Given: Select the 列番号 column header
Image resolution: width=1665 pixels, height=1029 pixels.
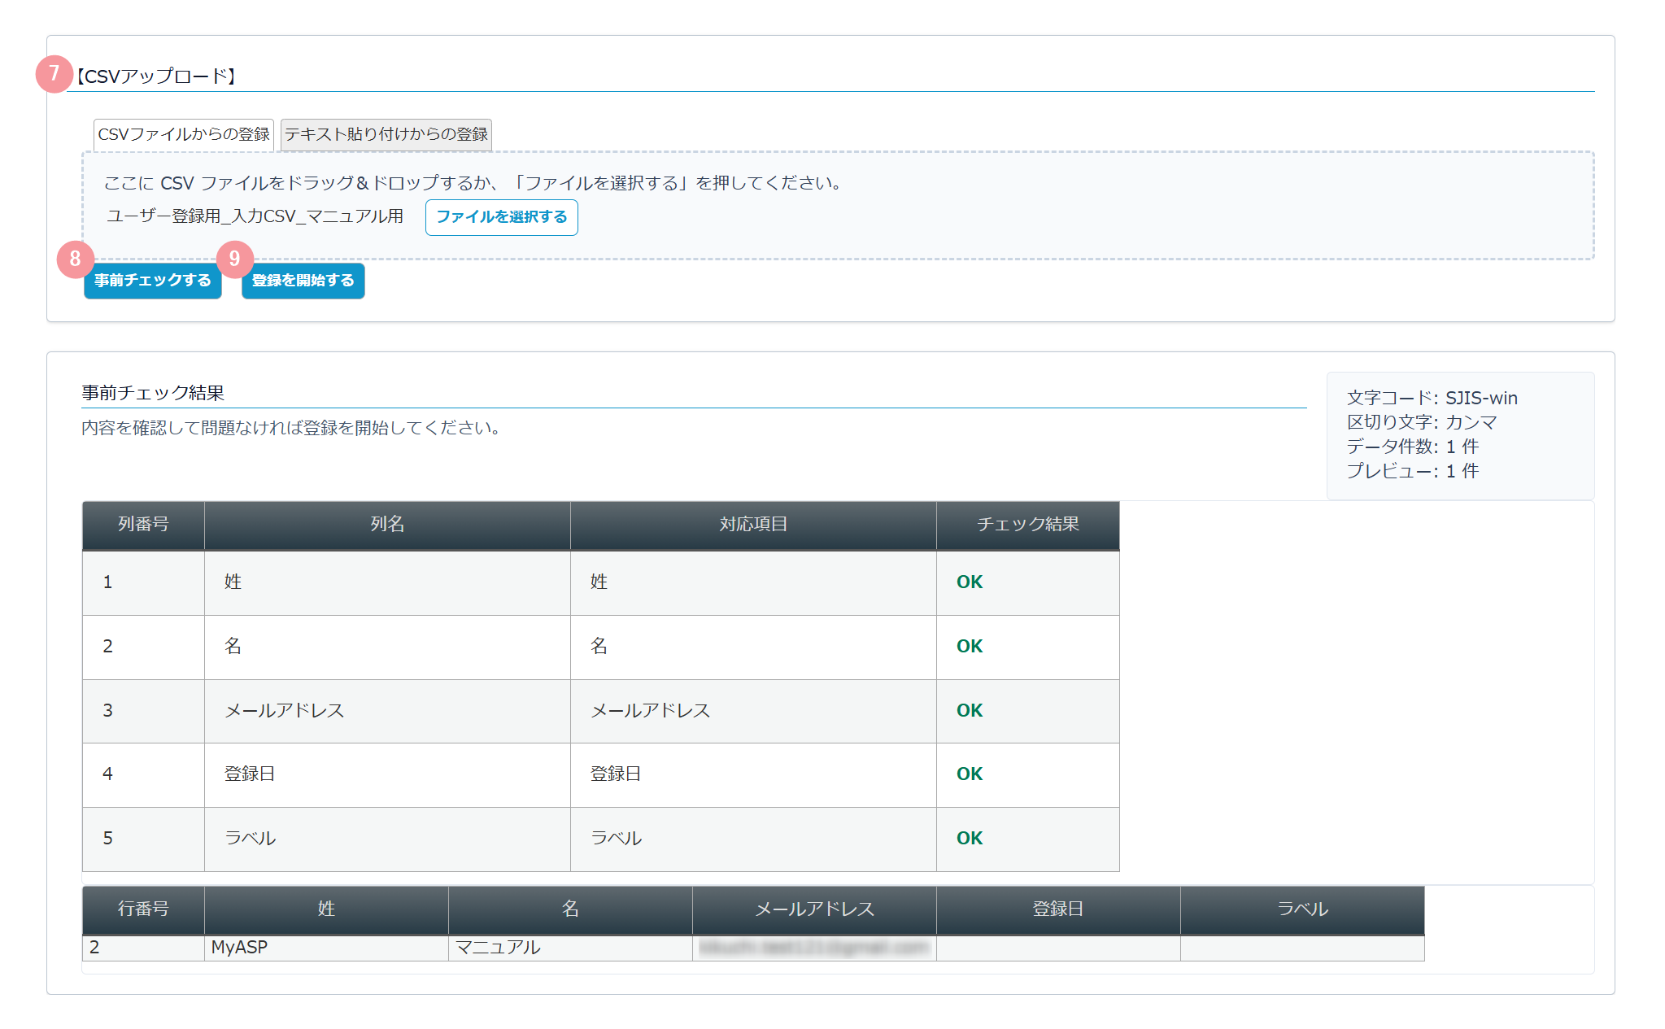Looking at the screenshot, I should click(x=143, y=525).
